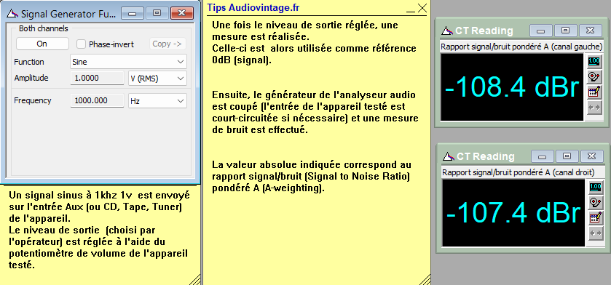Image resolution: width=611 pixels, height=285 pixels.
Task: Click the paragraph starting 'Ensuite, le générateur'
Action: click(x=315, y=113)
